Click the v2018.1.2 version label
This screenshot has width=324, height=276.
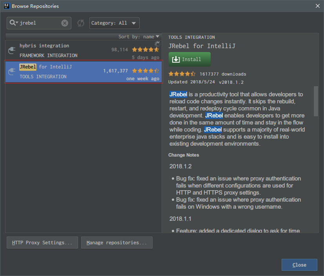point(231,82)
